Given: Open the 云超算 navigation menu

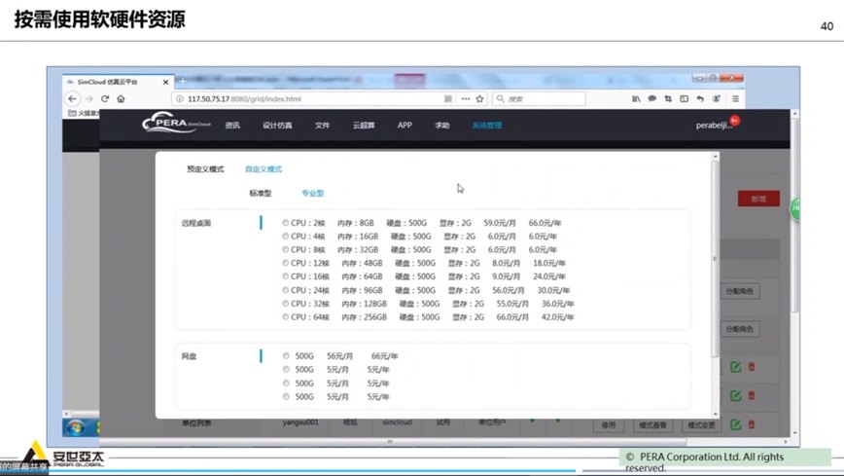Looking at the screenshot, I should (x=364, y=126).
